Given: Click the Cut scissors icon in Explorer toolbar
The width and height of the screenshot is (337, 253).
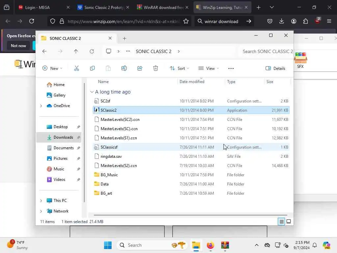Looking at the screenshot, I should [76, 69].
